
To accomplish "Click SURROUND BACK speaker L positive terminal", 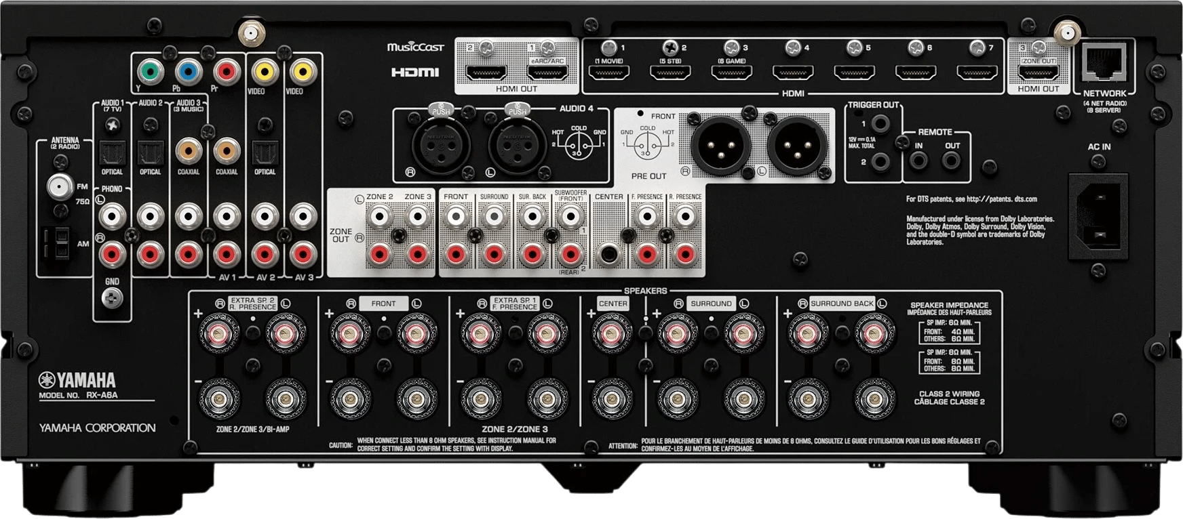I will (874, 335).
